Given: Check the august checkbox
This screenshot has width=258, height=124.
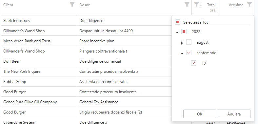Looking at the screenshot, I should (189, 42).
